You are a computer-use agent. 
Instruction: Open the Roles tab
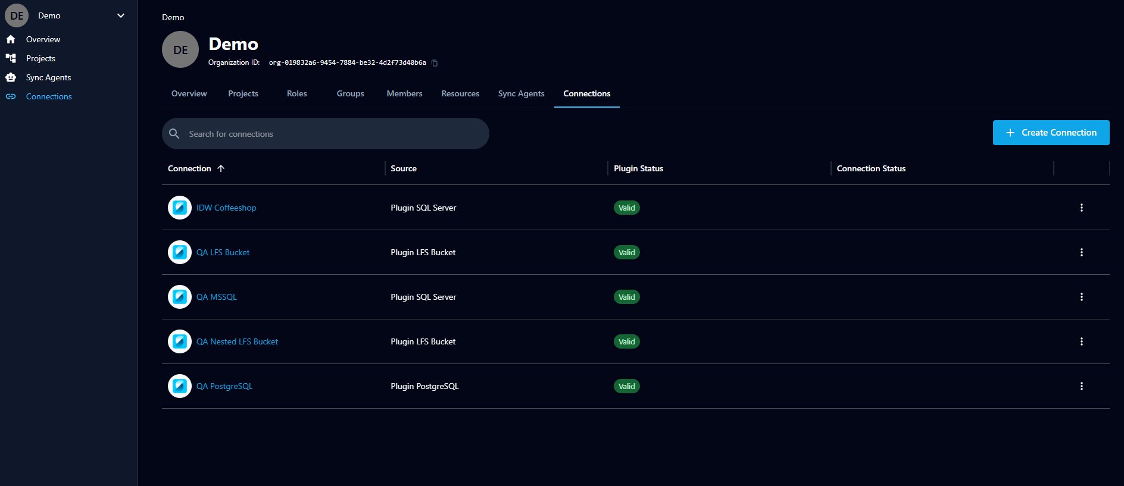(x=296, y=93)
